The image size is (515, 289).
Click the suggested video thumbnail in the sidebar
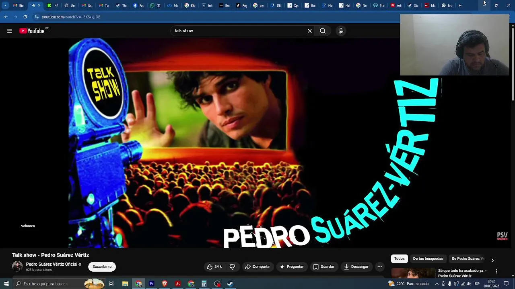pos(413,273)
